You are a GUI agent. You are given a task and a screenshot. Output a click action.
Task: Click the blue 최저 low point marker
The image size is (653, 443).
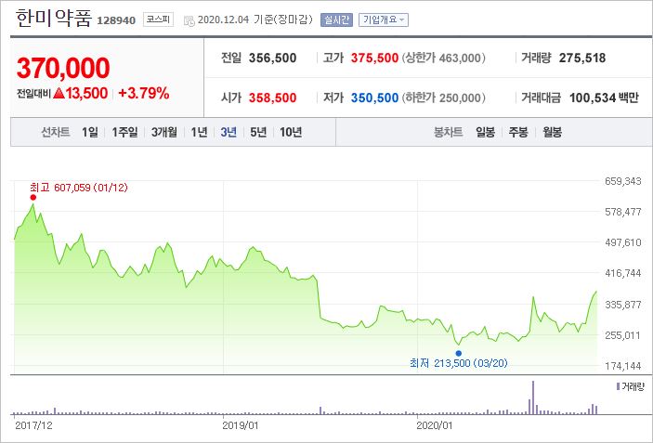(459, 354)
